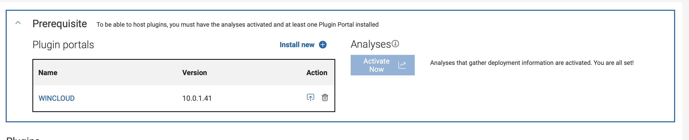Image resolution: width=689 pixels, height=140 pixels.
Task: Click the Name column header
Action: [x=48, y=73]
